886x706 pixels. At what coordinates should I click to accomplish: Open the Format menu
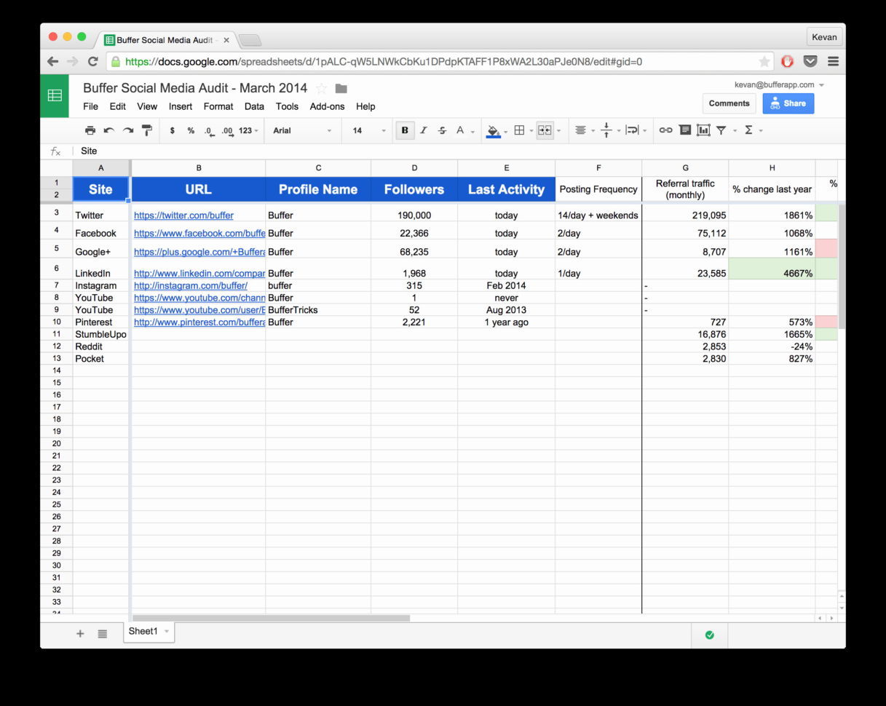[218, 106]
